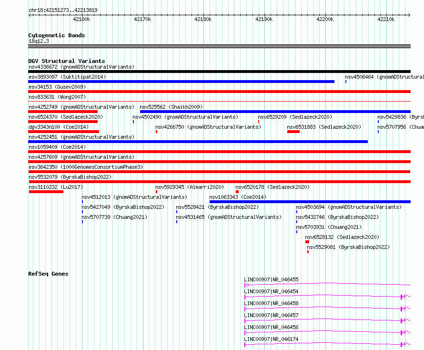424x350 pixels.
Task: Click nsv4266750 gnomAD variant label
Action: coord(208,127)
